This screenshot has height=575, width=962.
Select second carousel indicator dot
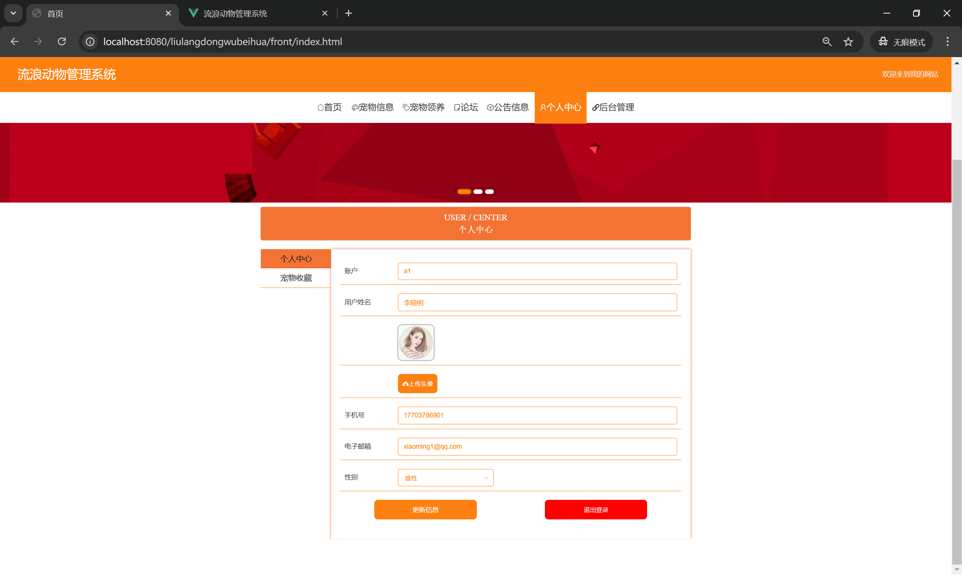(478, 191)
